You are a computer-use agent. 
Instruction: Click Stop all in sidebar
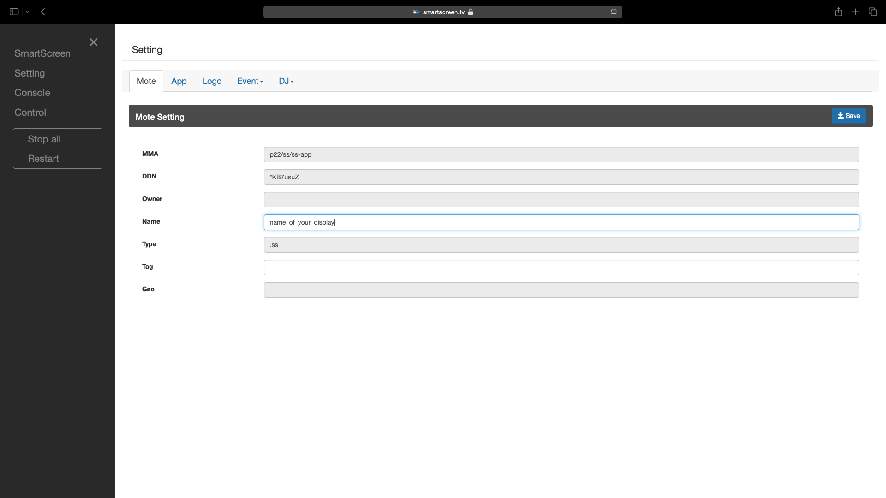pyautogui.click(x=44, y=139)
